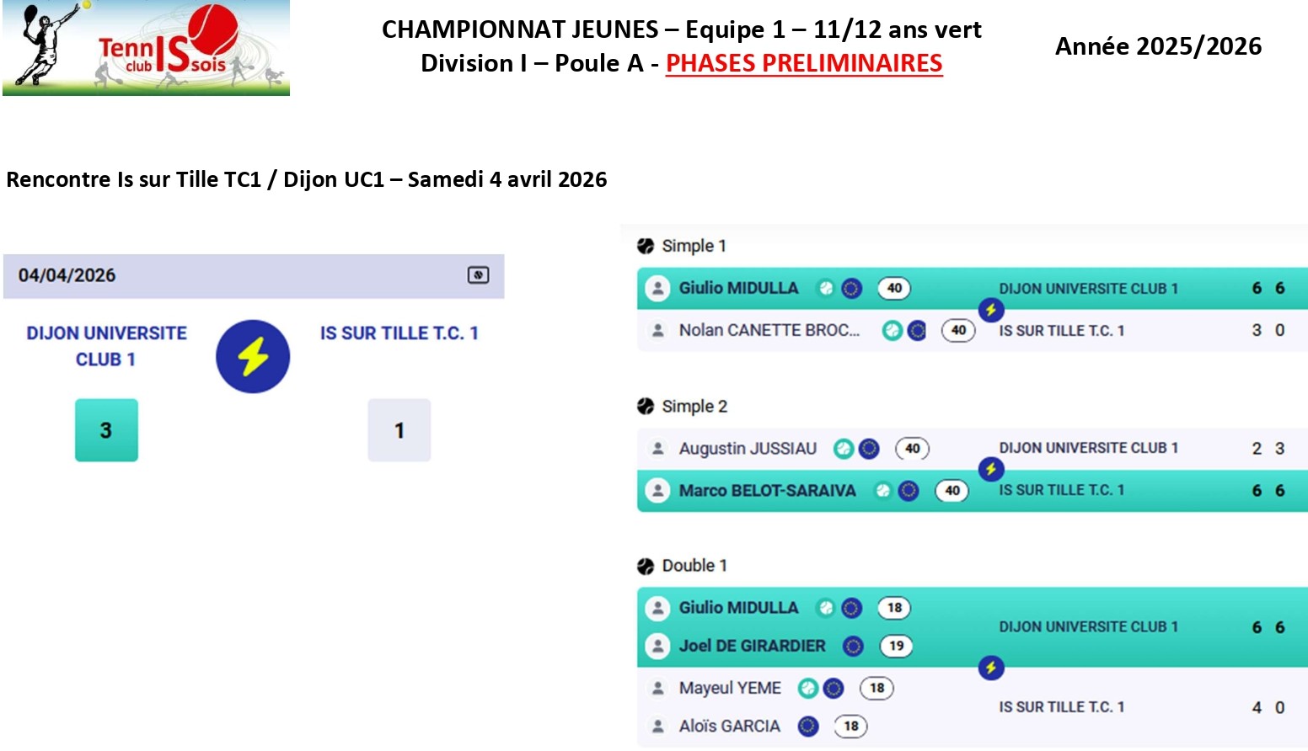The image size is (1308, 751).
Task: Click the large lightning bolt badge between teams
Action: coord(253,356)
